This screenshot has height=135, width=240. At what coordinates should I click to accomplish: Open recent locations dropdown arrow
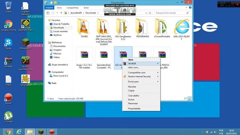[57, 13]
